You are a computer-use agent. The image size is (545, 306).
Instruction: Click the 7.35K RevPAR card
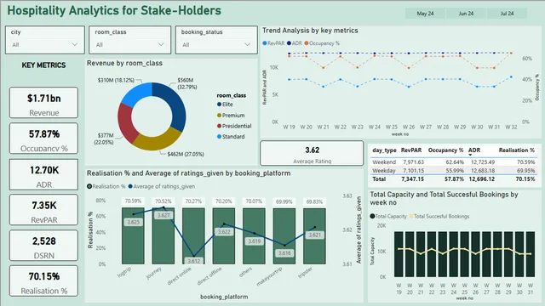pos(43,210)
